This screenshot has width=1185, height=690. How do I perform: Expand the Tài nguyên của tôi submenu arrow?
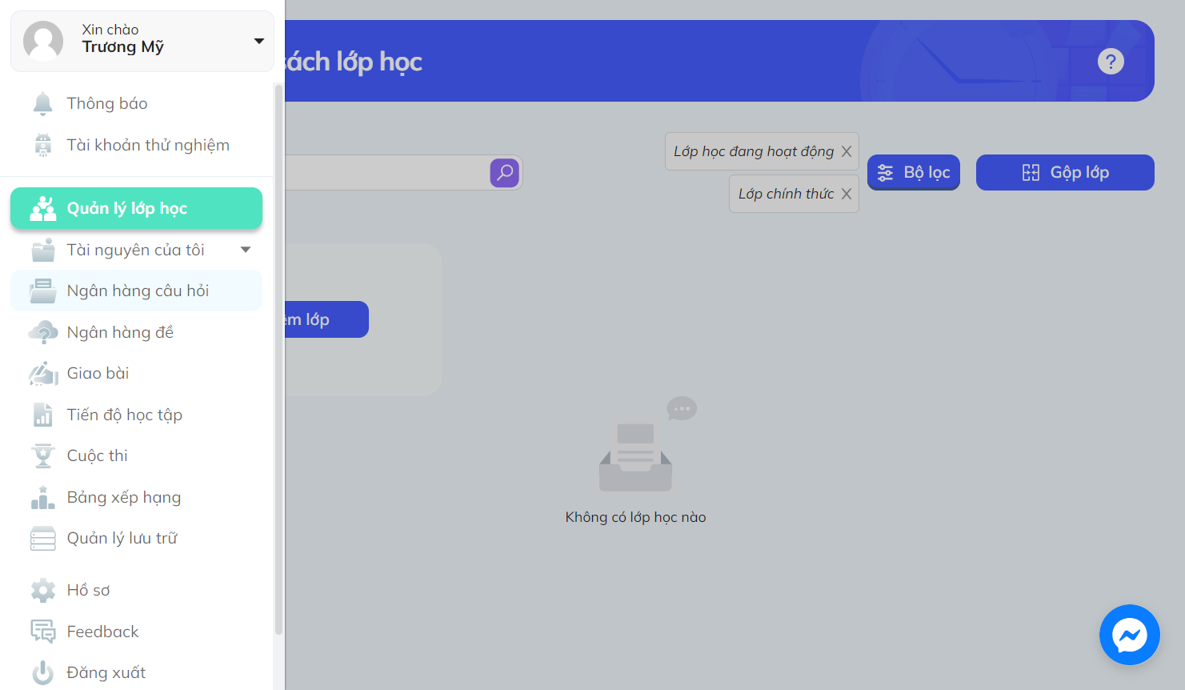246,250
